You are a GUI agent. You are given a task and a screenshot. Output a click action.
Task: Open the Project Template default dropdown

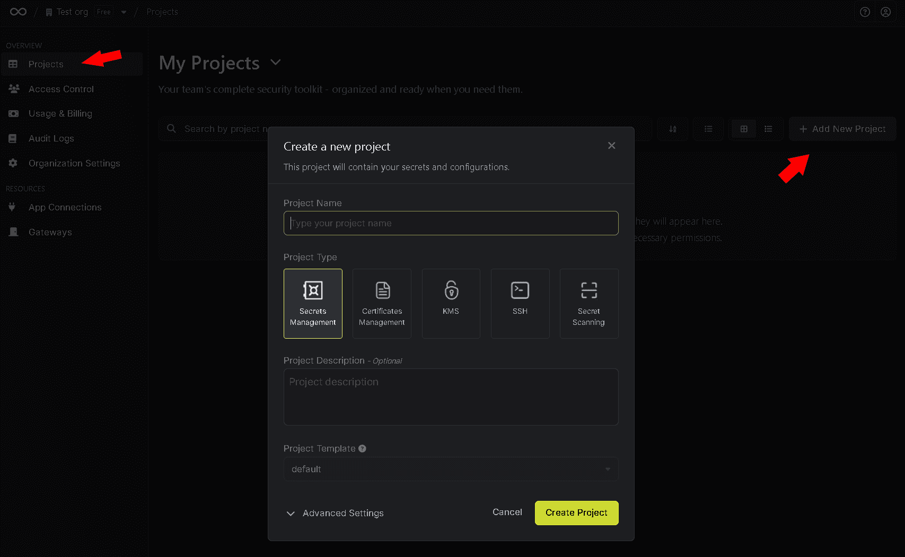tap(451, 469)
